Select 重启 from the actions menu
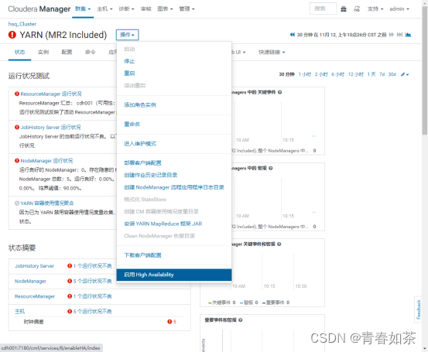428x352 pixels. [129, 73]
